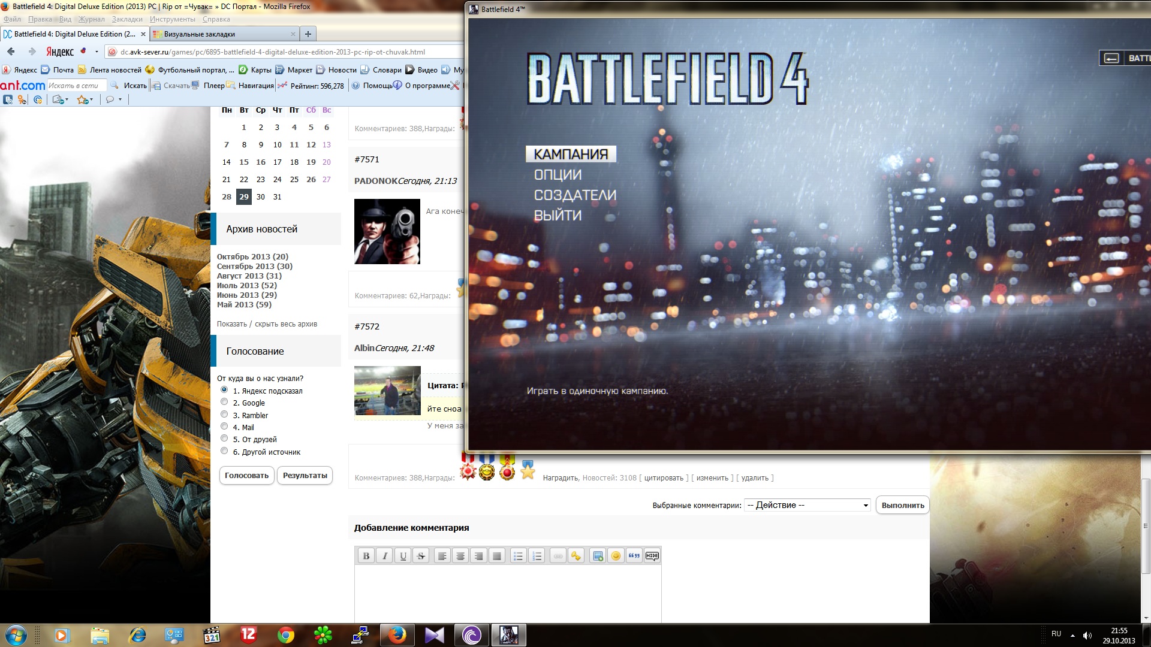View poll Результаты
1151x647 pixels.
click(305, 475)
